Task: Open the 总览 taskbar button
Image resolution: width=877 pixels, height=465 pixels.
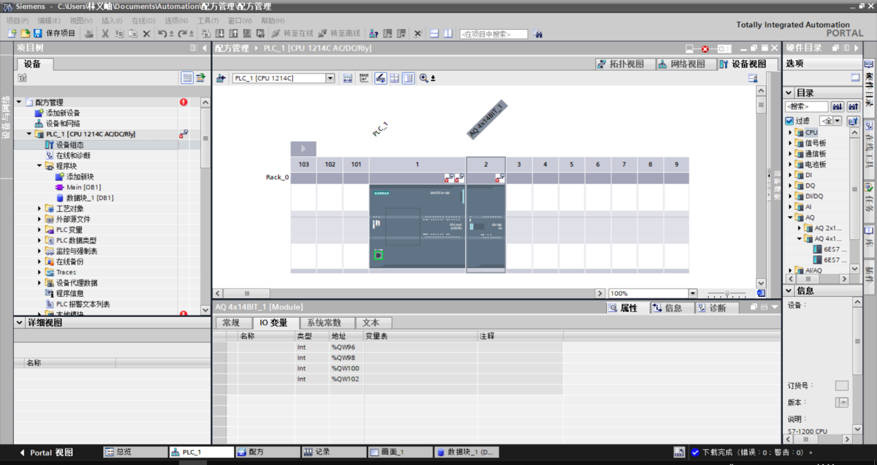Action: pyautogui.click(x=134, y=452)
